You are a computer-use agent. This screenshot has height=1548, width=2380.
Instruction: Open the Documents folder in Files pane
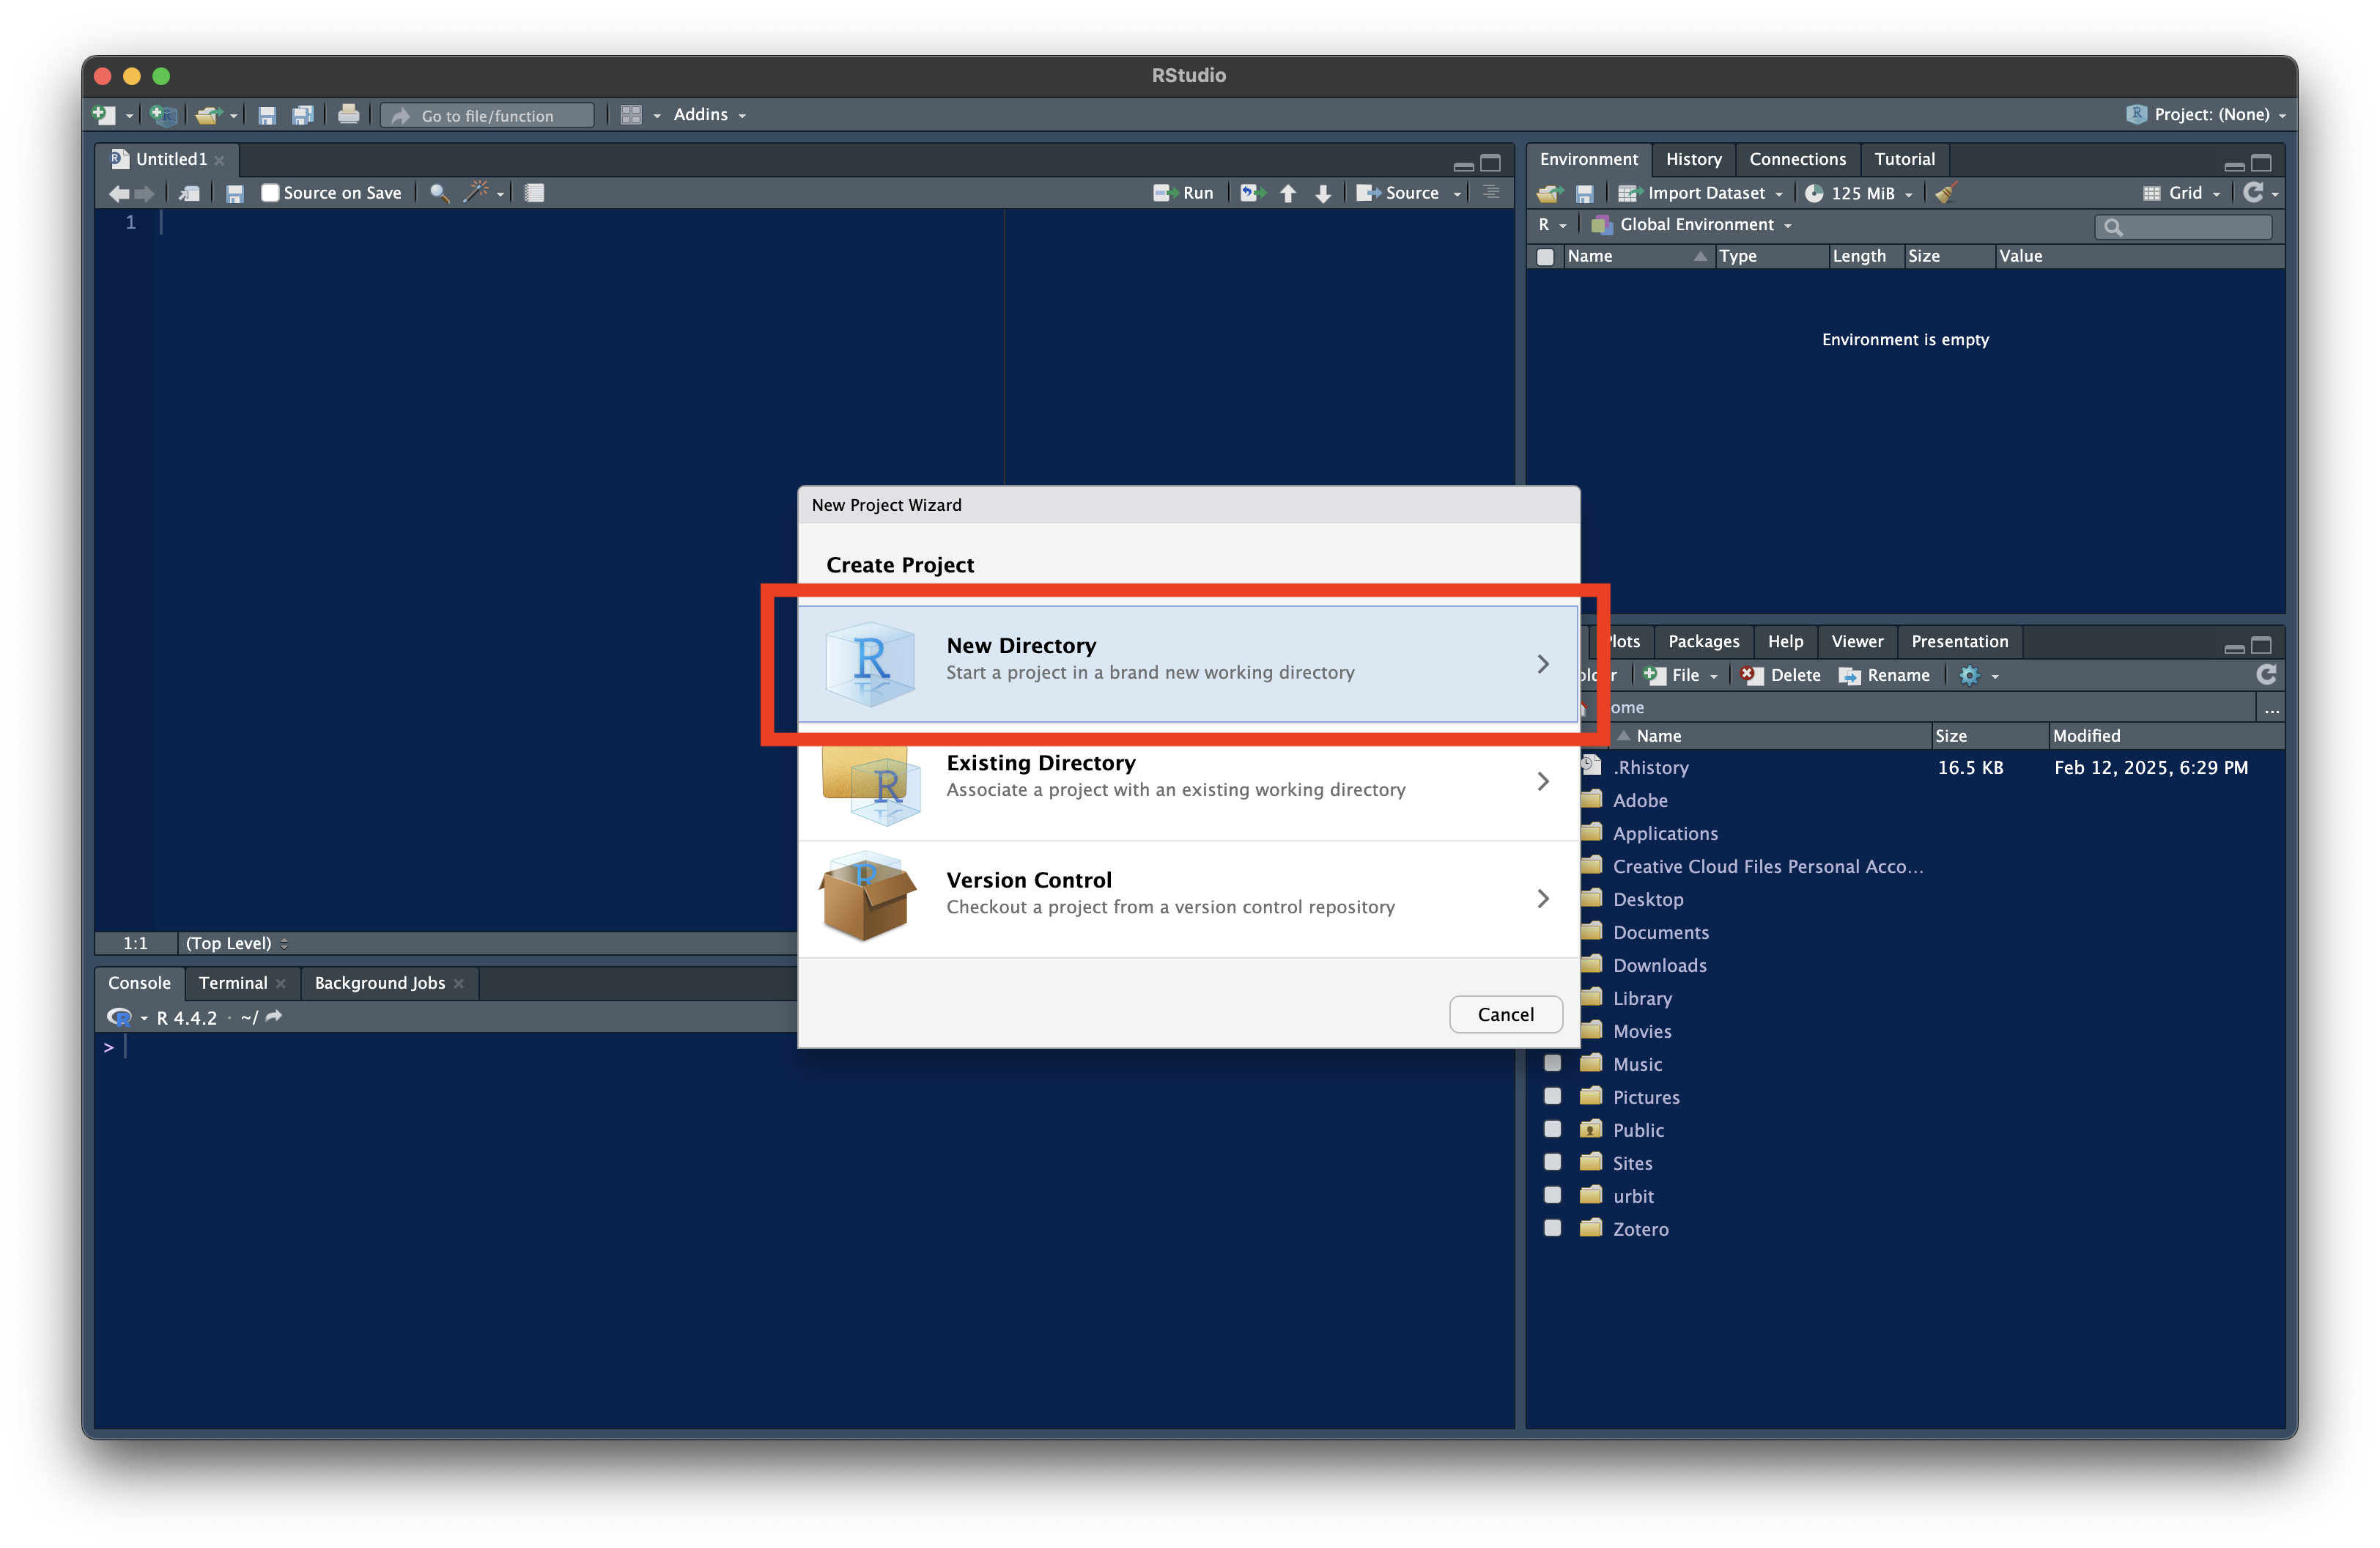pos(1660,932)
